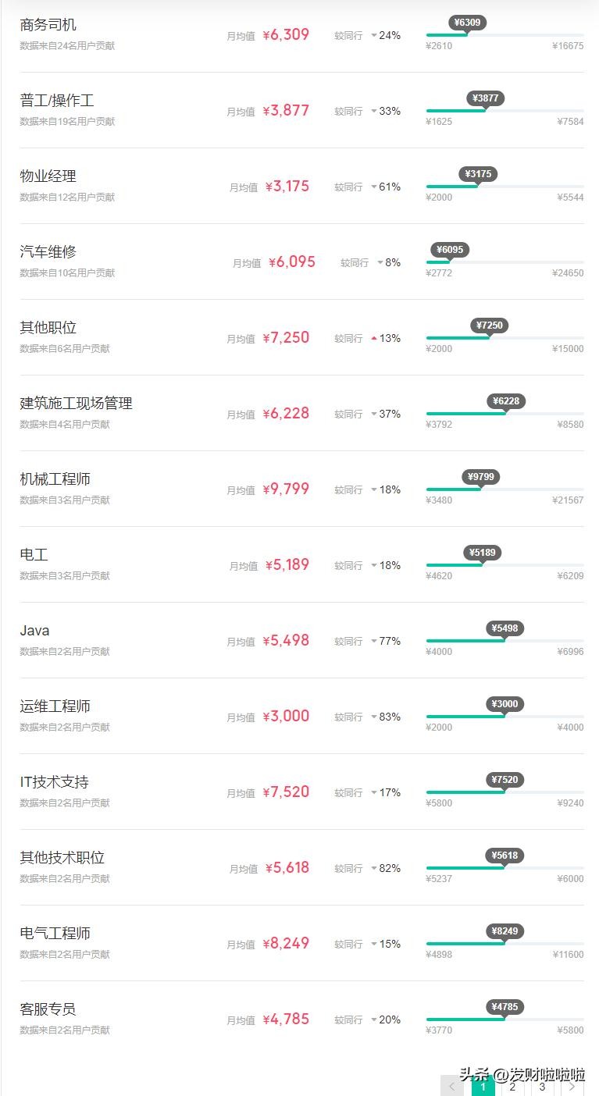This screenshot has height=1096, width=599.
Task: Click the 电工 salary range bar
Action: click(505, 565)
